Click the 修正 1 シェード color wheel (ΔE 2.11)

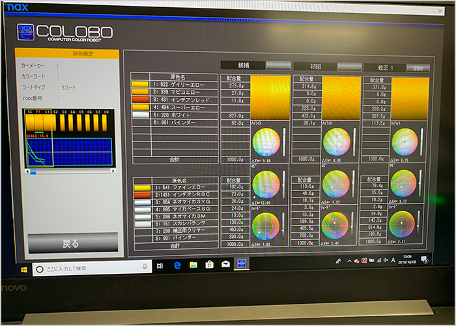[x=402, y=224]
